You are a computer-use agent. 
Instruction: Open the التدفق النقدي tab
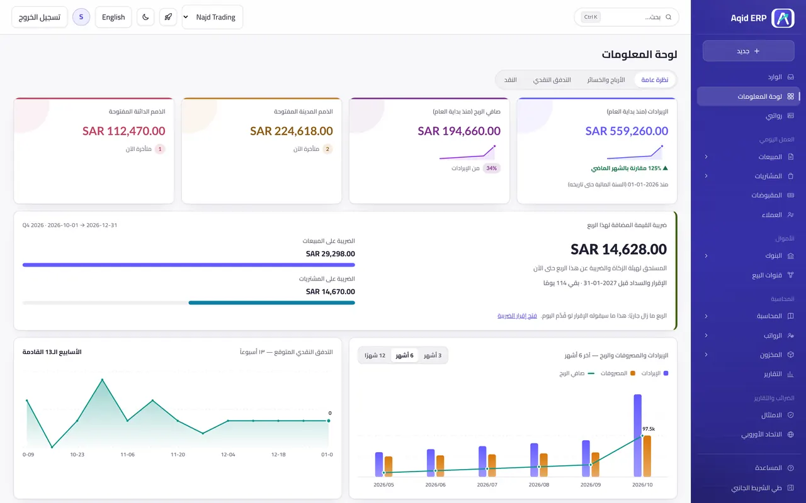tap(552, 80)
